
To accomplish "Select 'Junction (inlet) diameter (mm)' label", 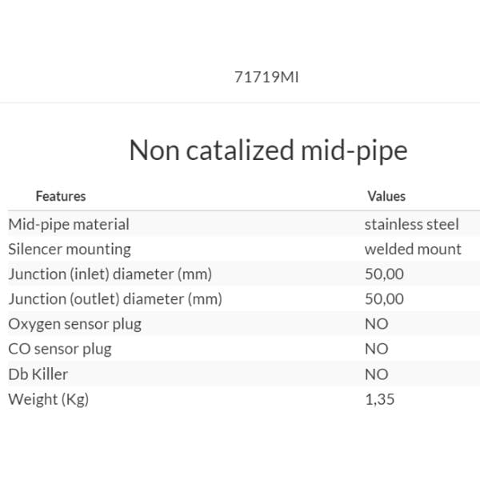I will (x=110, y=274).
